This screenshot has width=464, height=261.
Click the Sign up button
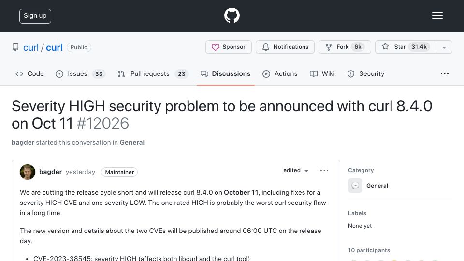[35, 16]
